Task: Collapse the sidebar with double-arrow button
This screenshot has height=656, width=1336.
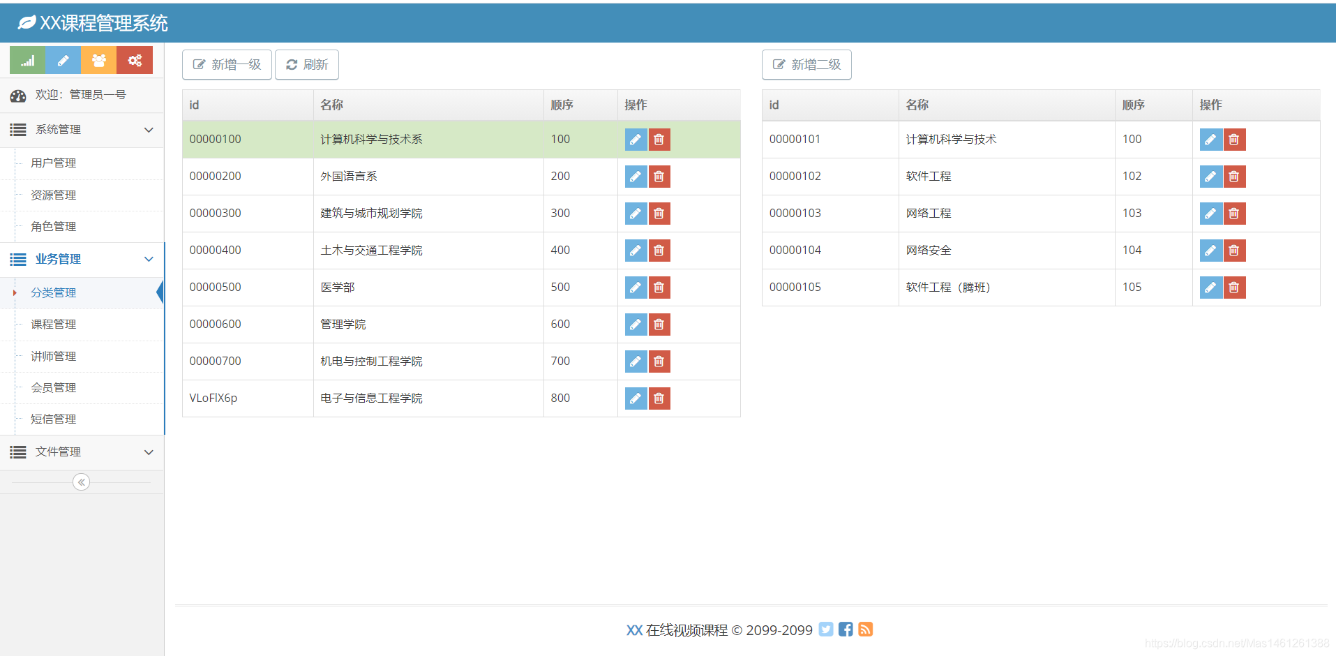Action: click(x=82, y=482)
